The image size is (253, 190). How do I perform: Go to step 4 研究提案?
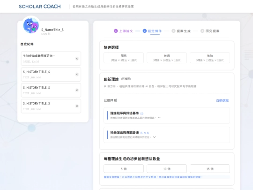coord(210,31)
